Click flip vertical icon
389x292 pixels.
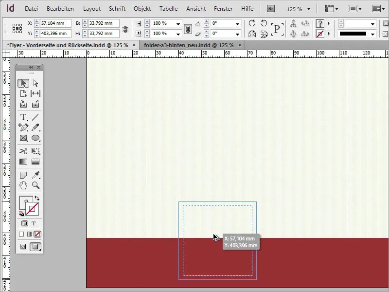pyautogui.click(x=264, y=34)
